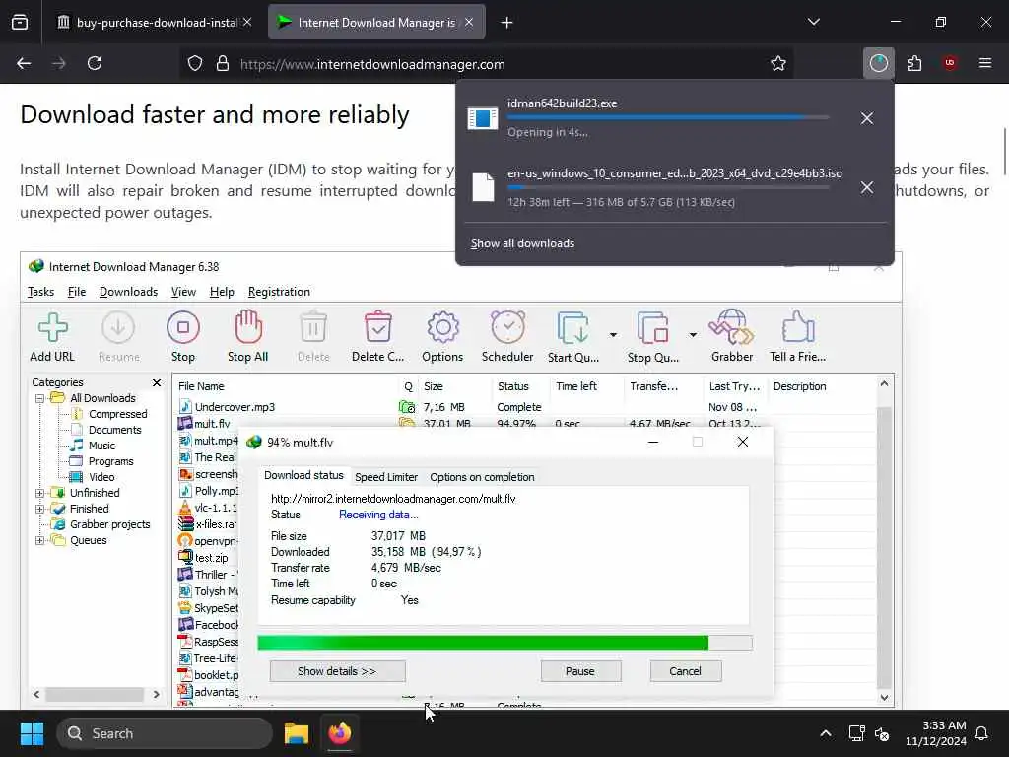Open the Stop Queue dropdown arrow

click(x=693, y=335)
